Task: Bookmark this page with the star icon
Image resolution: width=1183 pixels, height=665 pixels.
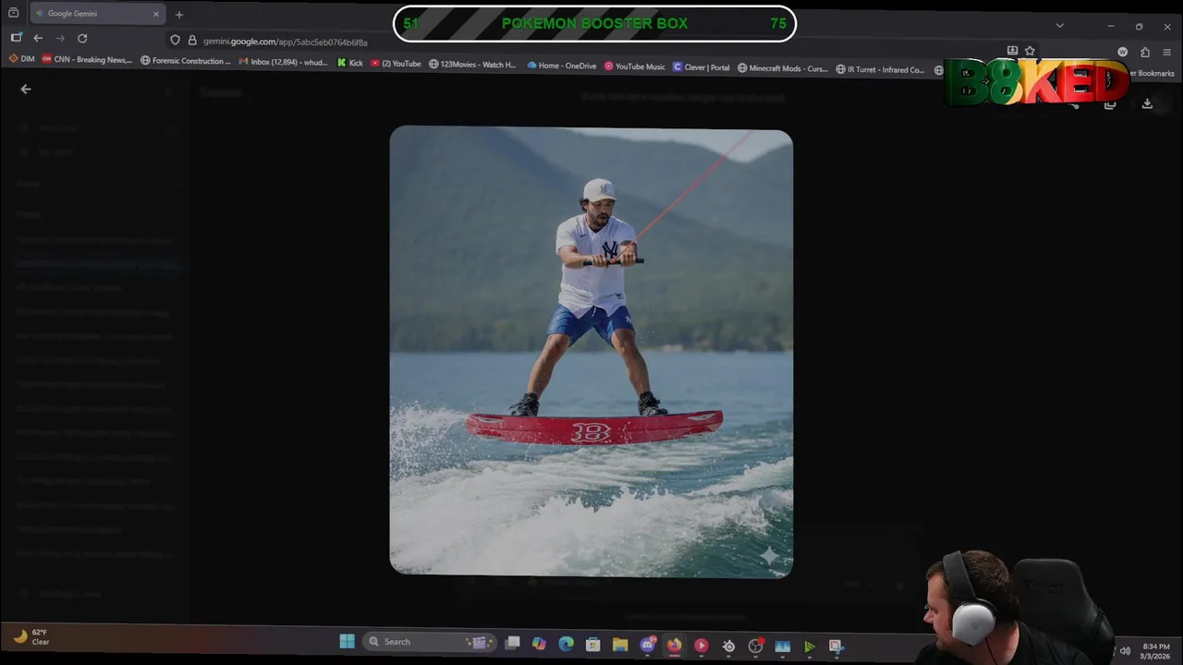Action: (1030, 51)
